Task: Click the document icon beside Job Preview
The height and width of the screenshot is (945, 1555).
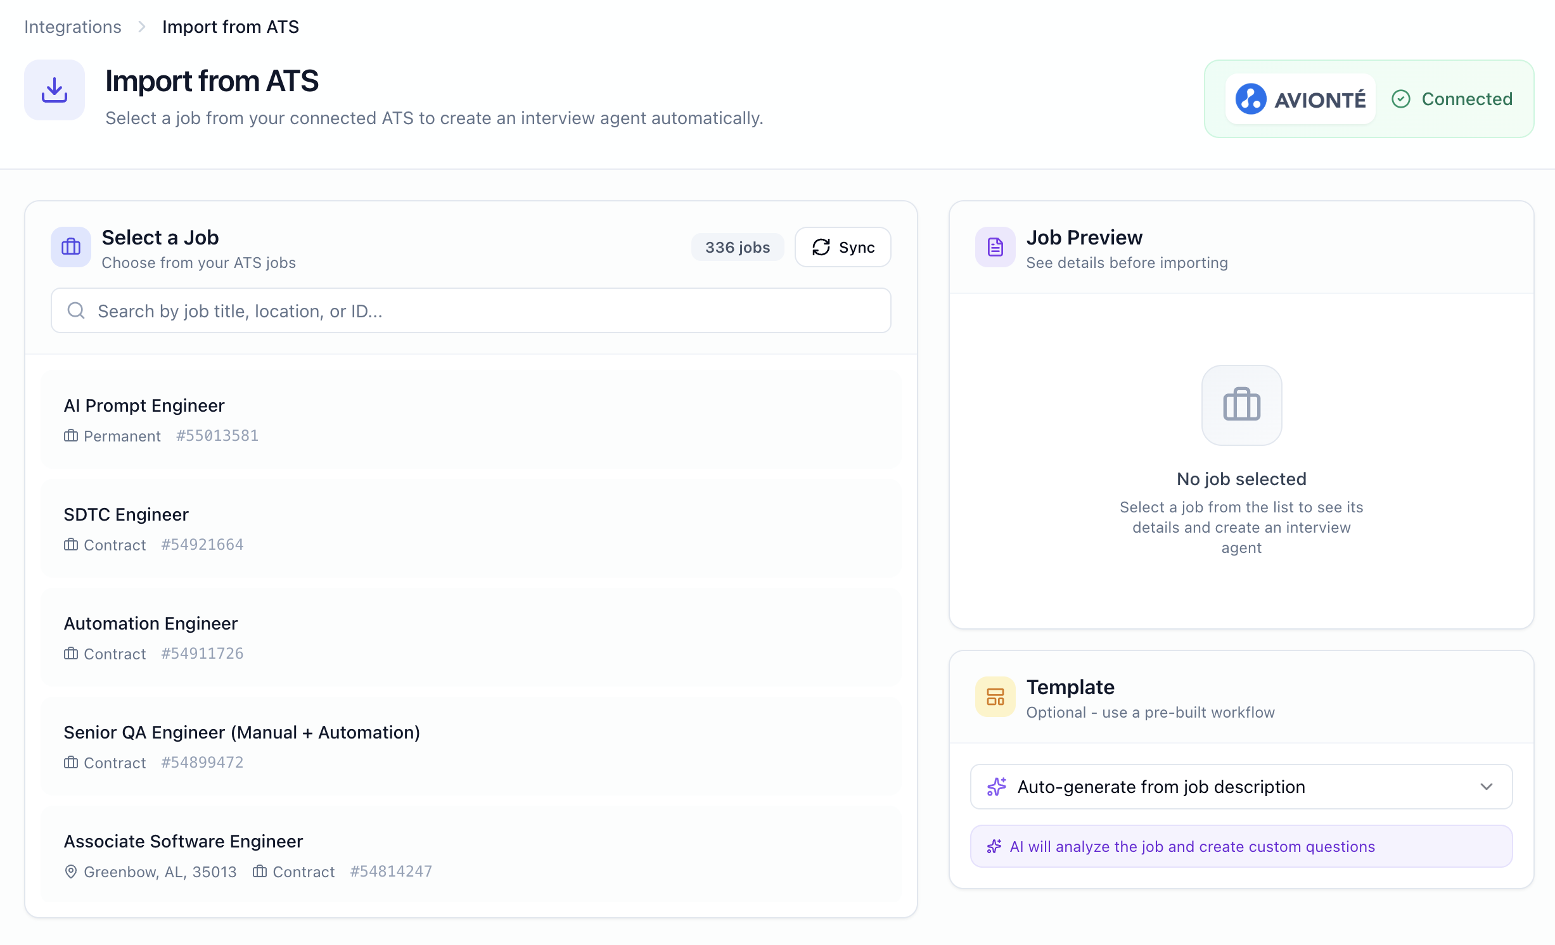Action: coord(995,247)
